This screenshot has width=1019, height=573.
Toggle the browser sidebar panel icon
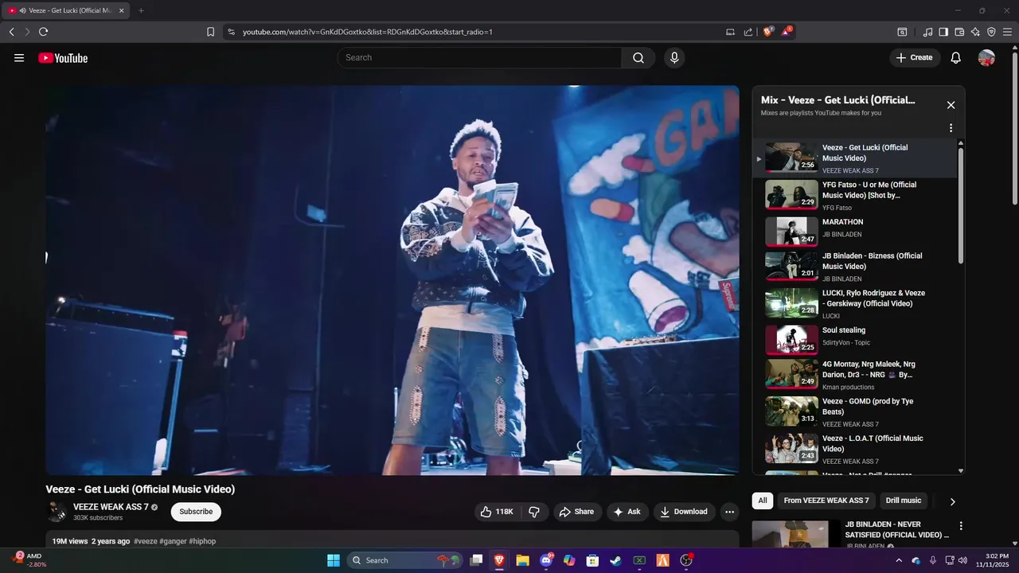pos(943,32)
